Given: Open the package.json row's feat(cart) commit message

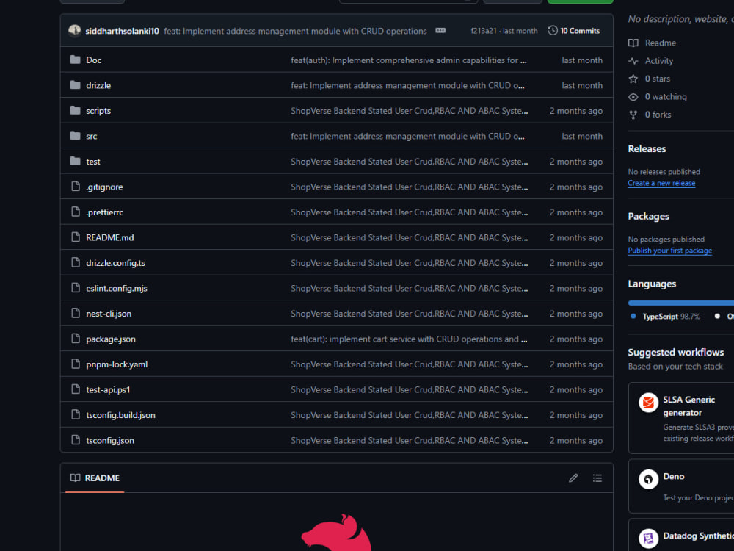Looking at the screenshot, I should pos(409,339).
